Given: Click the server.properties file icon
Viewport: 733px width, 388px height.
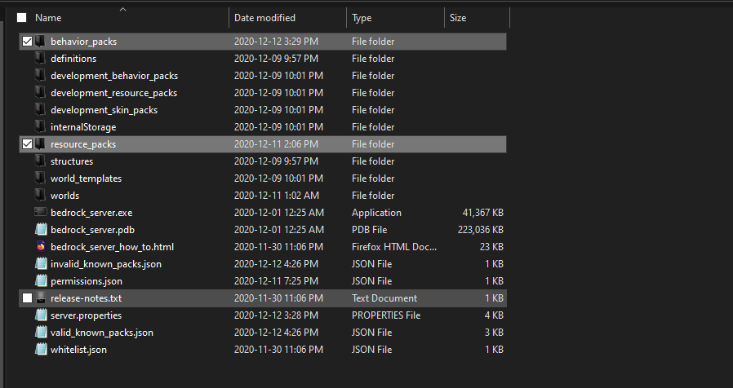Looking at the screenshot, I should (41, 315).
